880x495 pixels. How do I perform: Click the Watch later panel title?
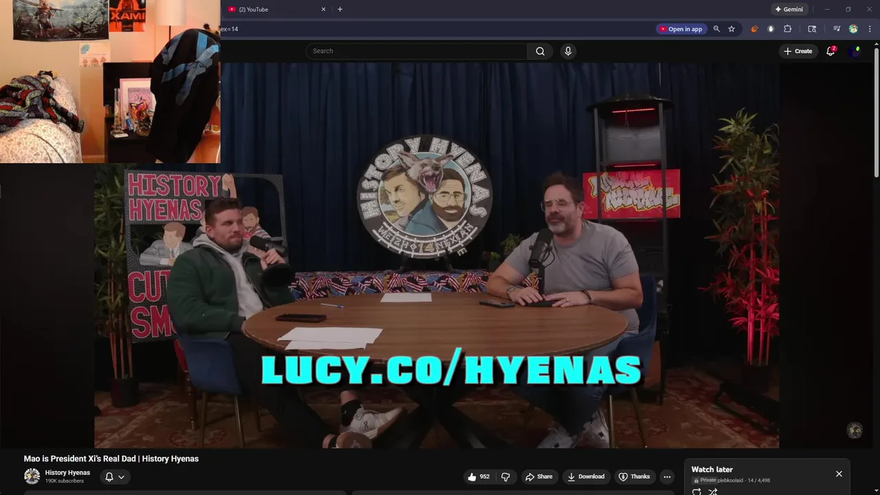(712, 470)
